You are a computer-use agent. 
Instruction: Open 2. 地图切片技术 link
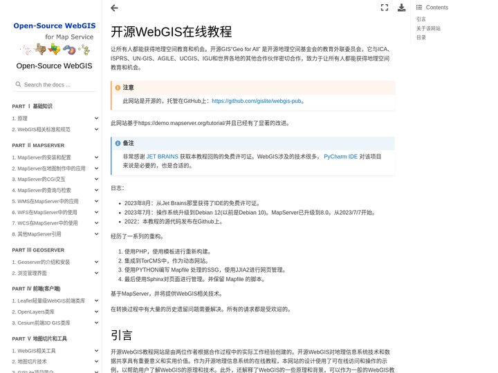29,361
